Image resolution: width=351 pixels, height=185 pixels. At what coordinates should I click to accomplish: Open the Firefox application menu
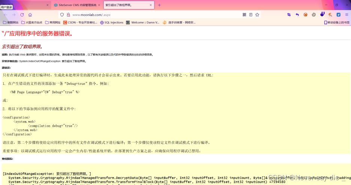[x=347, y=15]
